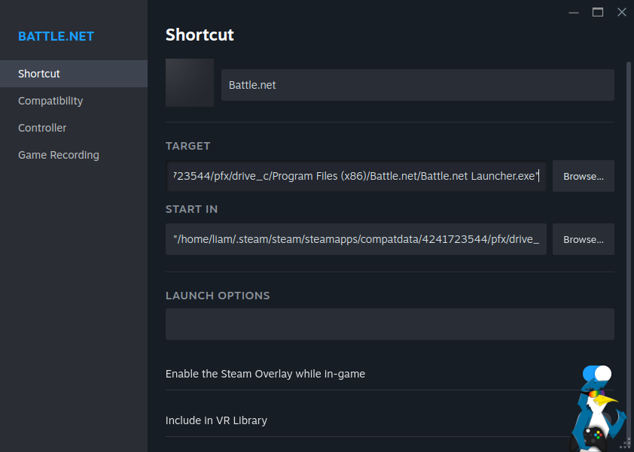Open the Shortcut settings tab
This screenshot has width=634, height=452.
[39, 74]
